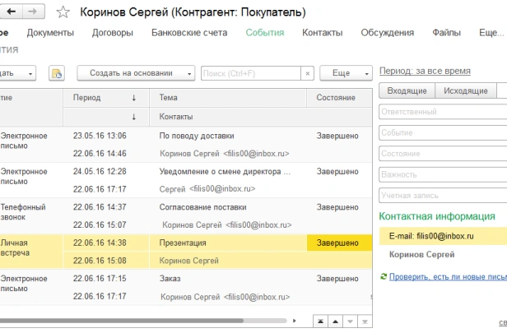The width and height of the screenshot is (507, 333).
Task: Expand the Еще dropdown next to search
Action: click(346, 73)
